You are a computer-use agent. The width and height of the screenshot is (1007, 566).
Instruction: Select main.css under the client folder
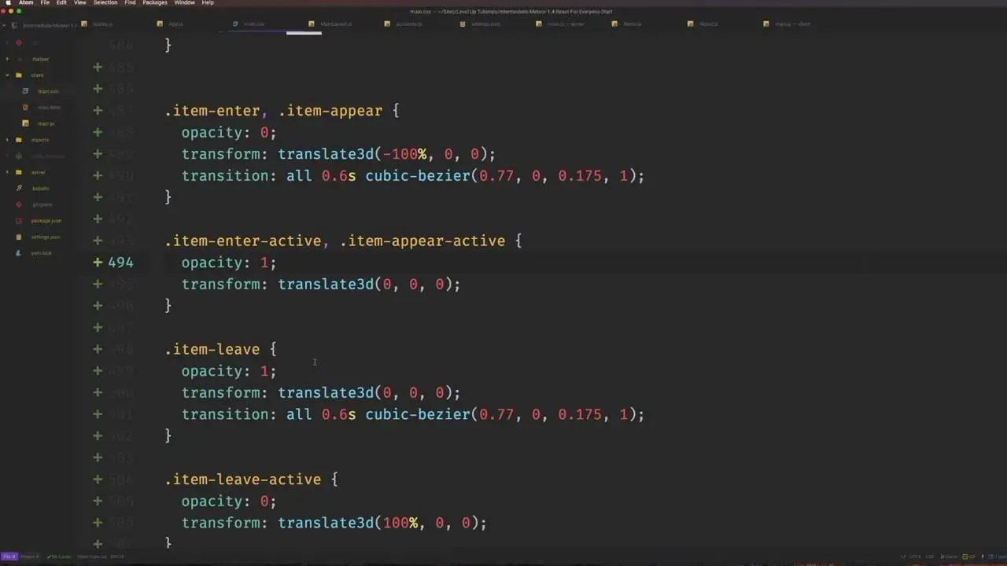click(48, 91)
